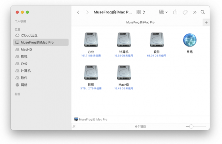Click the 6 个项目 status text
The image size is (222, 144).
[140, 126]
